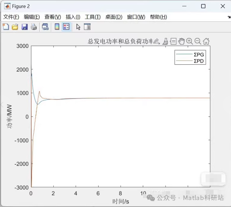Toggle the Insert Legend toolbar button
This screenshot has height=207, width=231.
(x=66, y=27)
